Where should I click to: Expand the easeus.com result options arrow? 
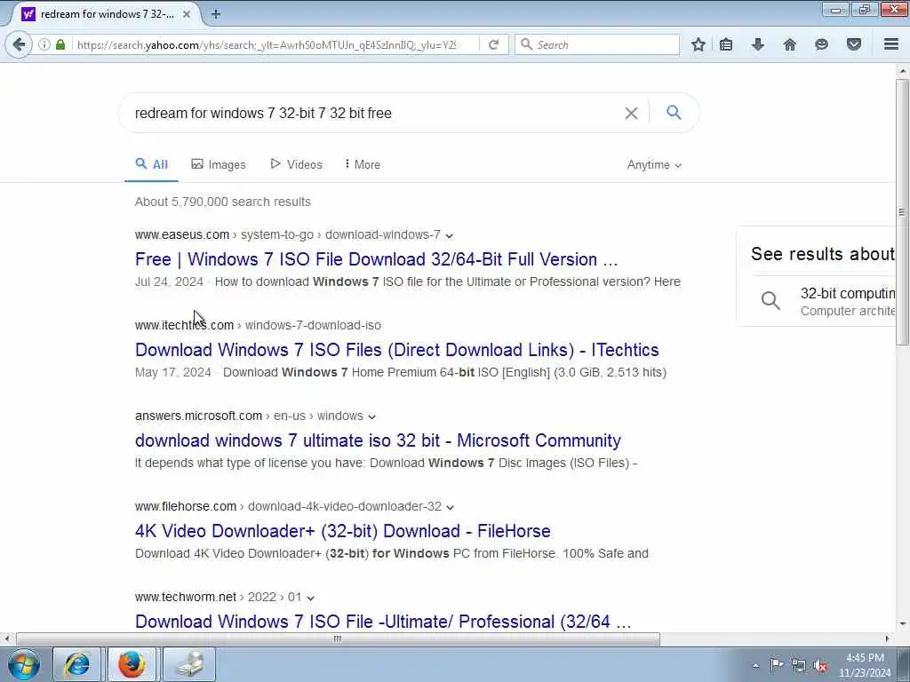(x=449, y=235)
